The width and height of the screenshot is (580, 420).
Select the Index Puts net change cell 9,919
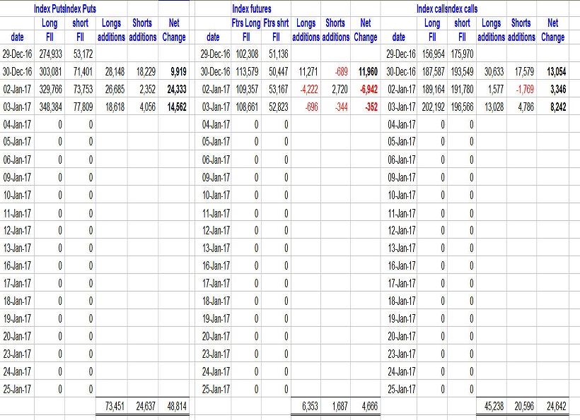tap(178, 71)
